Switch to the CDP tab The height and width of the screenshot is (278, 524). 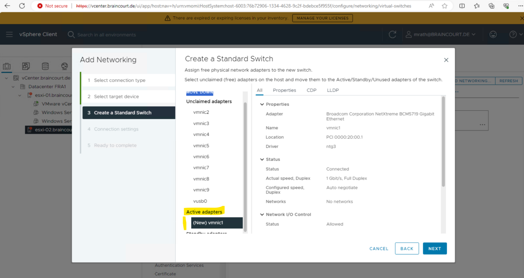coord(311,90)
